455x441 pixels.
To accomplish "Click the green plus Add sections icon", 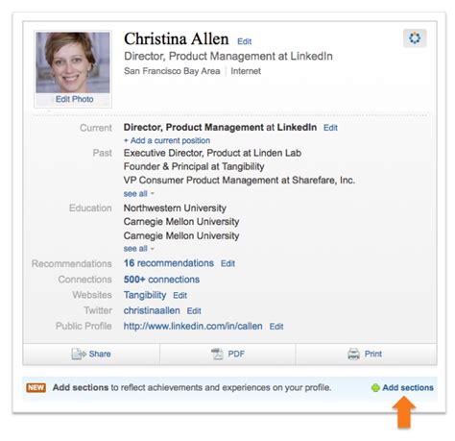I will [x=375, y=388].
